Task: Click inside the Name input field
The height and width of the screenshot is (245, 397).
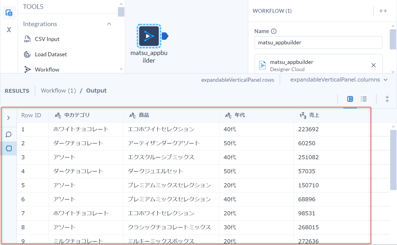Action: pyautogui.click(x=318, y=42)
